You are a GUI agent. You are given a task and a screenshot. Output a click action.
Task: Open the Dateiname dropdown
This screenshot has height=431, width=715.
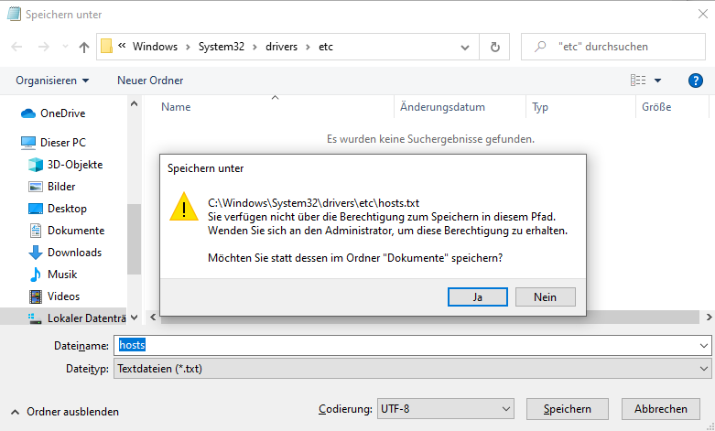click(704, 346)
